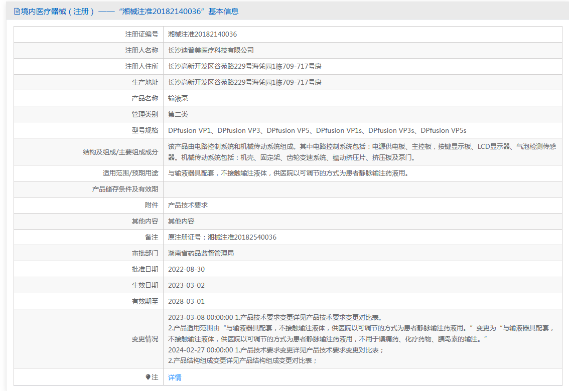The width and height of the screenshot is (569, 391).
Task: Click the 产品技术要求 value in 附件 row
Action: pyautogui.click(x=188, y=205)
